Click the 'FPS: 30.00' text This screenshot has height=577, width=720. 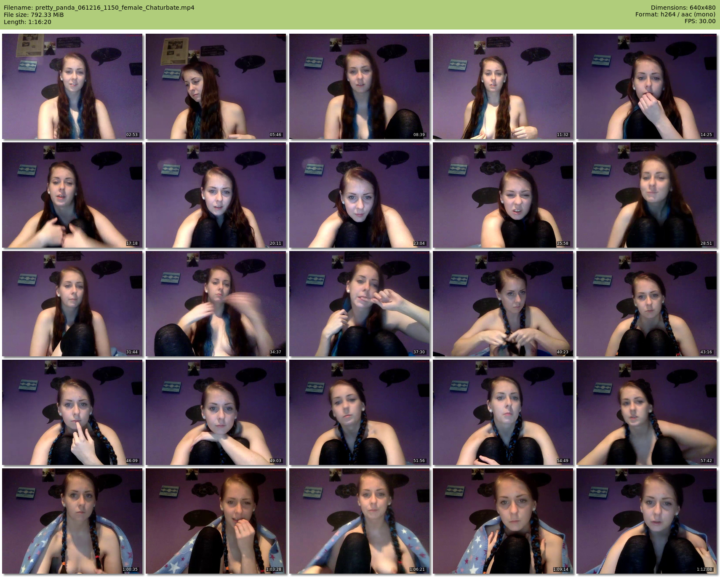coord(700,21)
